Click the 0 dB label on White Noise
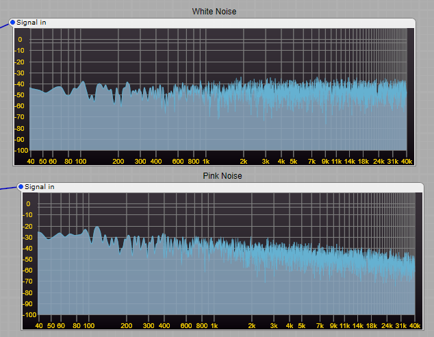The width and height of the screenshot is (434, 337). [x=21, y=40]
